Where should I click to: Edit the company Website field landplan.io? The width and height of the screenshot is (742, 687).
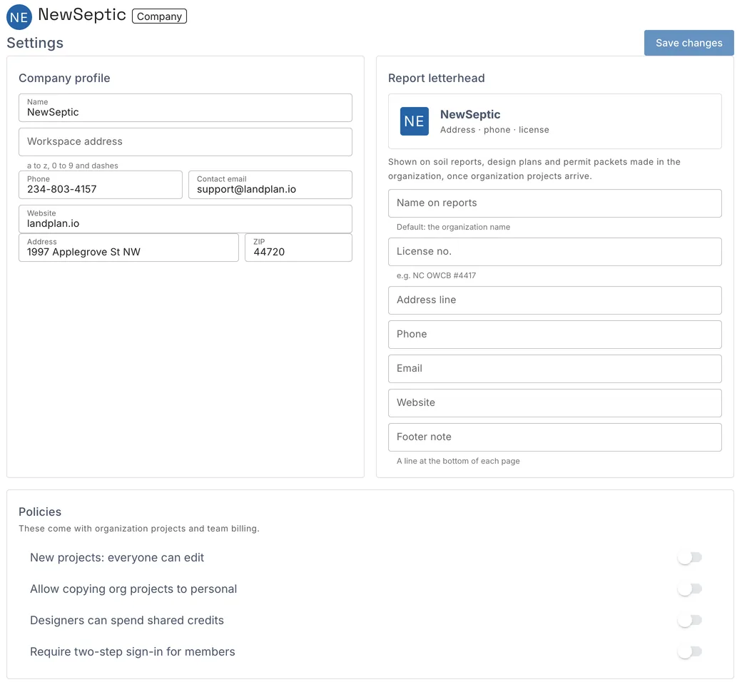[185, 219]
